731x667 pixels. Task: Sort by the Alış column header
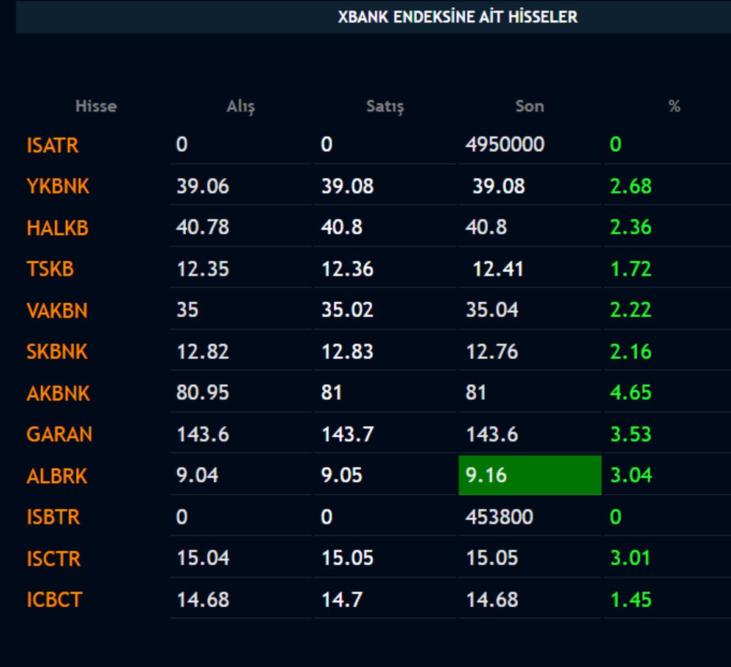pyautogui.click(x=241, y=107)
